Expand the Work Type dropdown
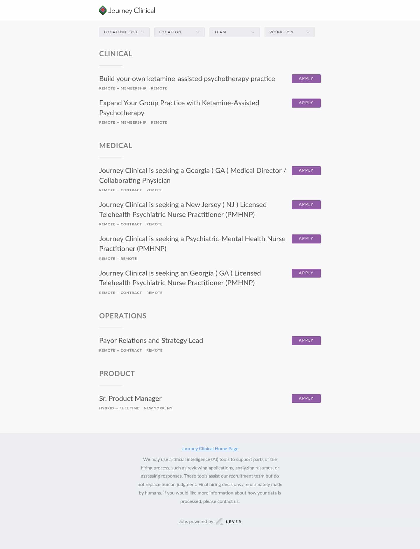This screenshot has height=549, width=420. tap(290, 32)
